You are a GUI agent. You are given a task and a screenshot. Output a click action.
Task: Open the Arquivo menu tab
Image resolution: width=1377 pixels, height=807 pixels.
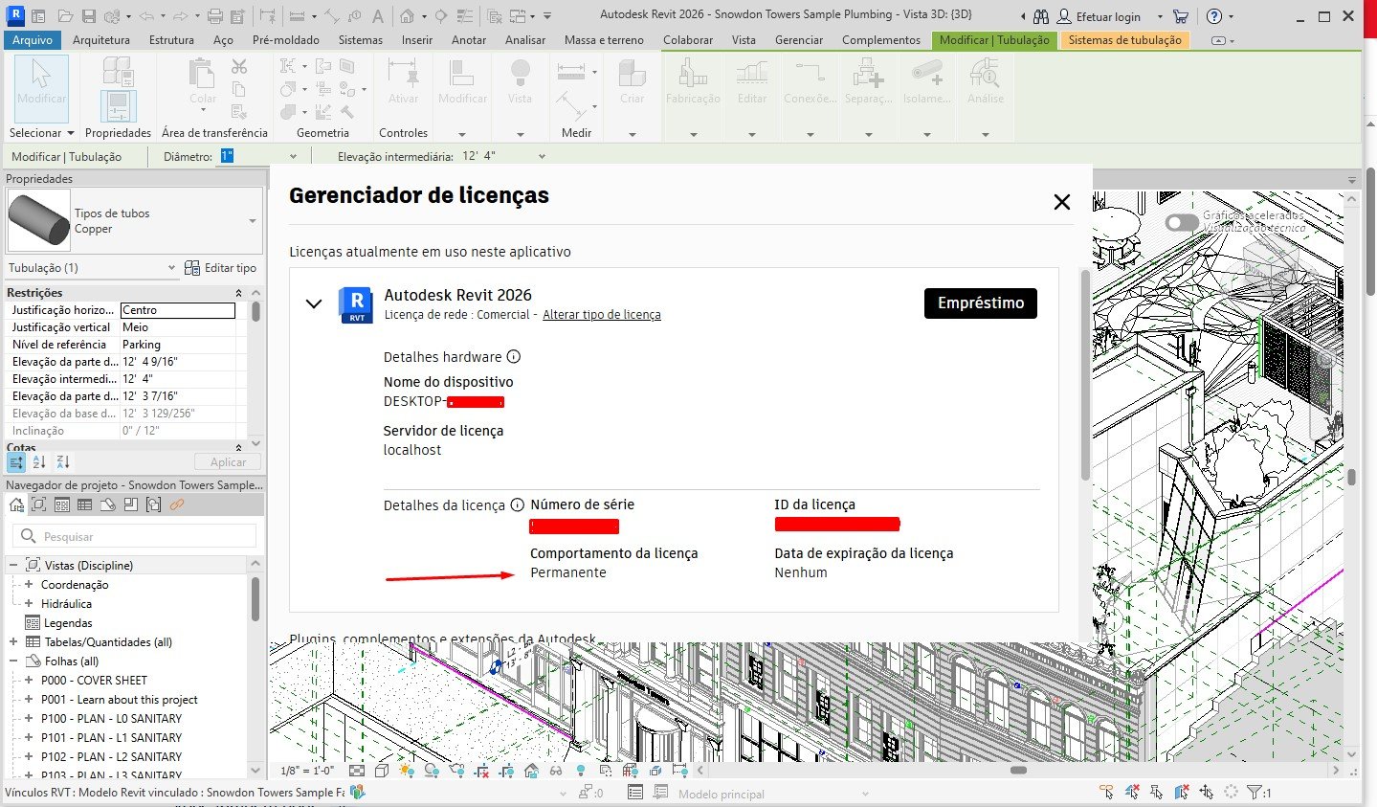point(33,40)
